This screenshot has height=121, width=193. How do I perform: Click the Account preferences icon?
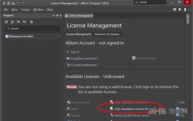(x=68, y=65)
